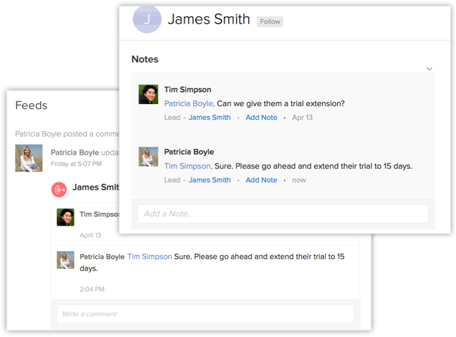Click Patricia Boyle's avatar in Feeds header
The image size is (456, 337).
pos(29,158)
